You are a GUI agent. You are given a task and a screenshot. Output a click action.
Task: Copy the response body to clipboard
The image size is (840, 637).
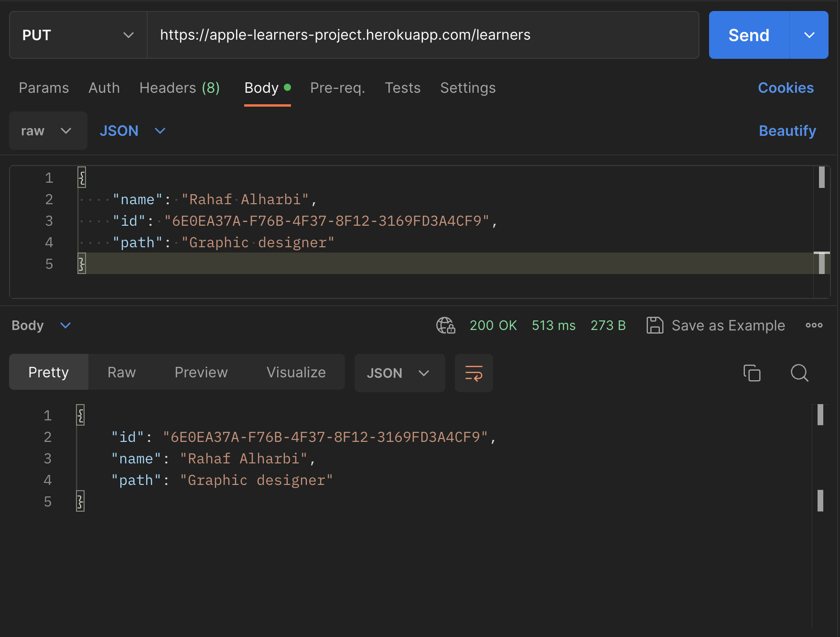(x=752, y=373)
